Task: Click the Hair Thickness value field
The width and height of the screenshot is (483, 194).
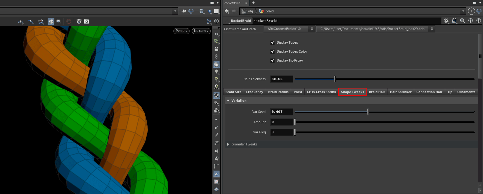Action: coord(282,79)
